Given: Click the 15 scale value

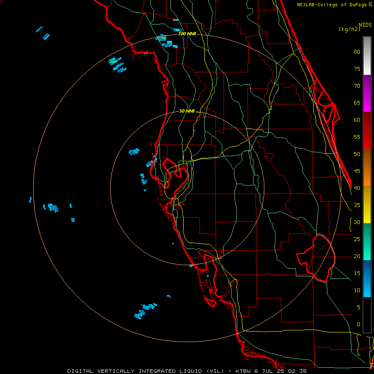Looking at the screenshot, I should click(357, 273).
